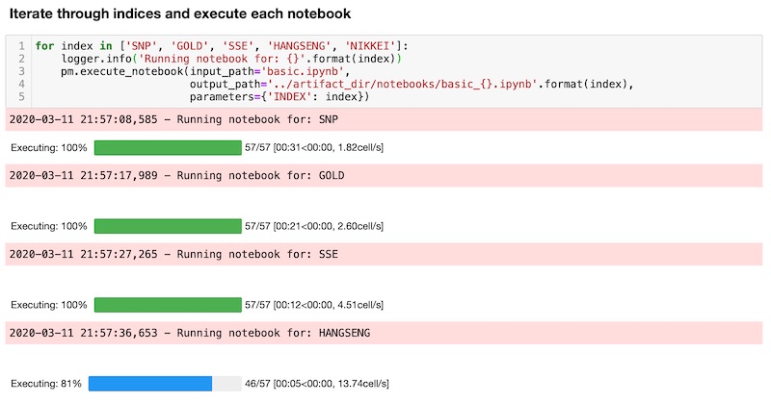This screenshot has height=403, width=771.
Task: Click the blue in-progress bar at 81%
Action: (149, 384)
